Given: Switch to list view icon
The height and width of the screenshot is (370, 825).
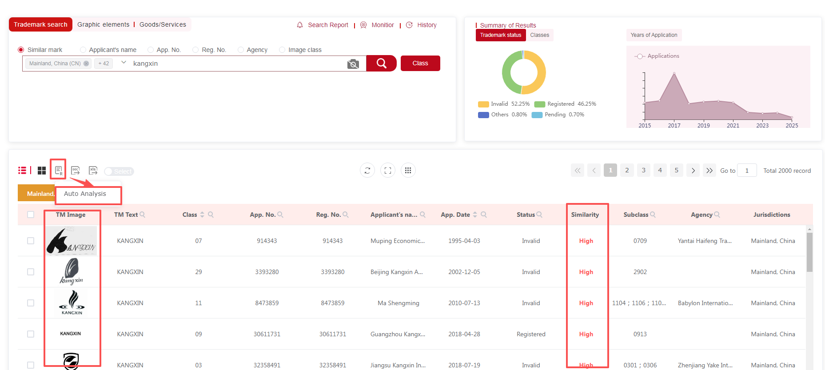Looking at the screenshot, I should pyautogui.click(x=22, y=171).
